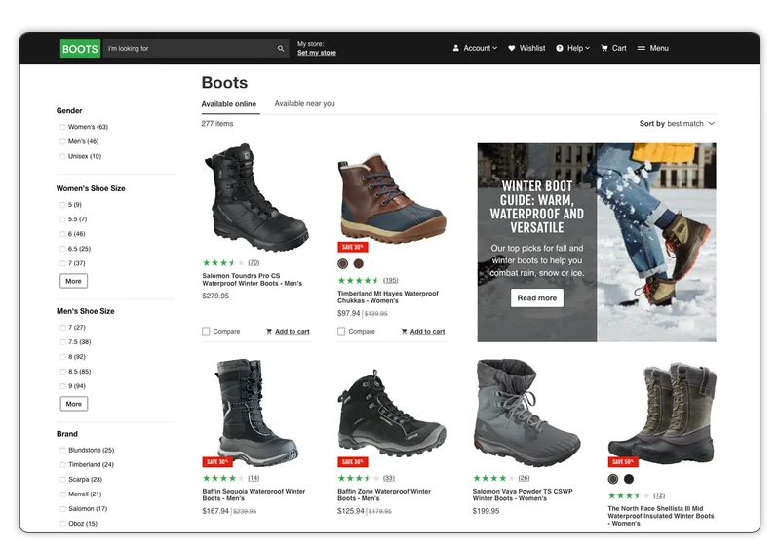This screenshot has width=780, height=553.
Task: Select black North Face Shellista swatch
Action: pos(629,479)
